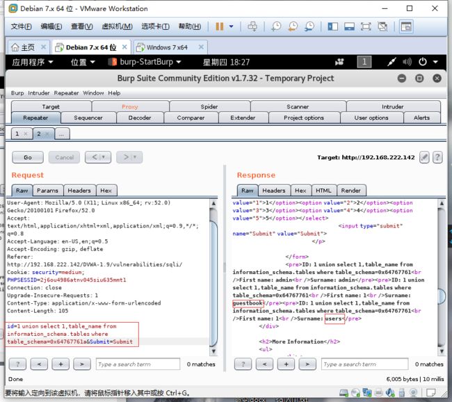
Task: Open the clock showing 星期四 18:27
Action: (x=226, y=62)
